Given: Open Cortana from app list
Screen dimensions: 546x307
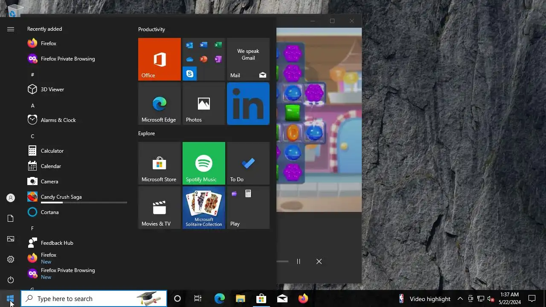Looking at the screenshot, I should tap(77, 212).
